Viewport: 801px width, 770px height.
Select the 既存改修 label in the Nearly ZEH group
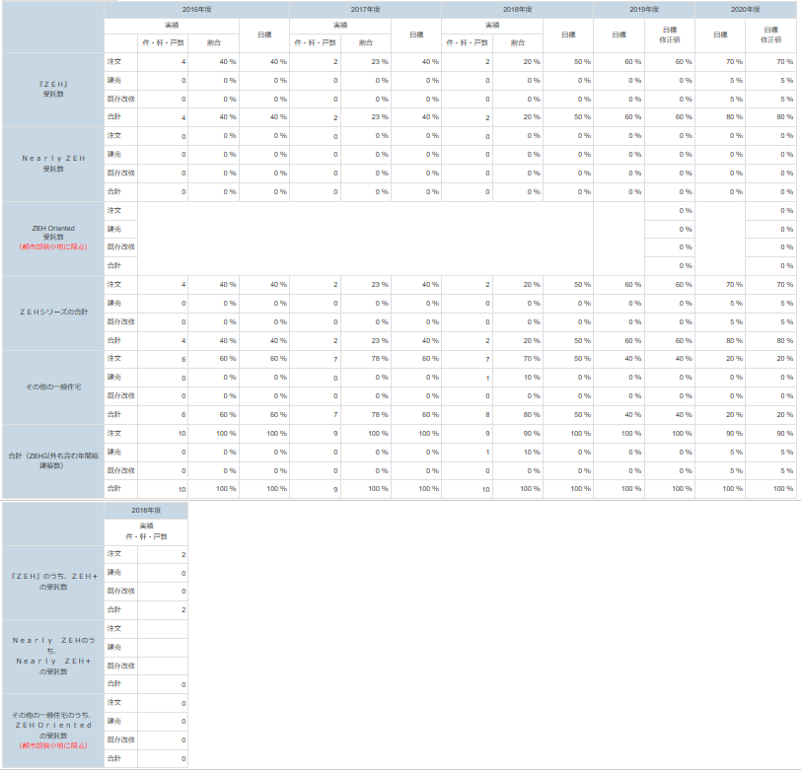[121, 174]
